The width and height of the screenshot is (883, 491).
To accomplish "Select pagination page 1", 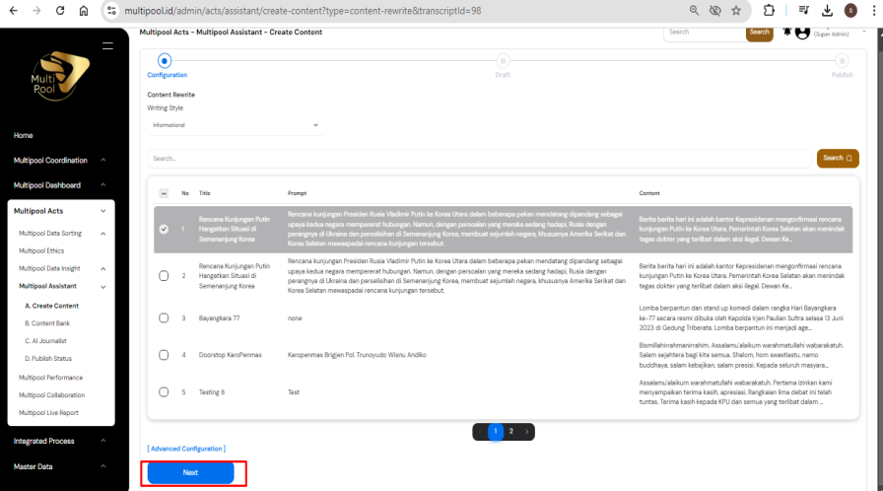I will point(495,431).
